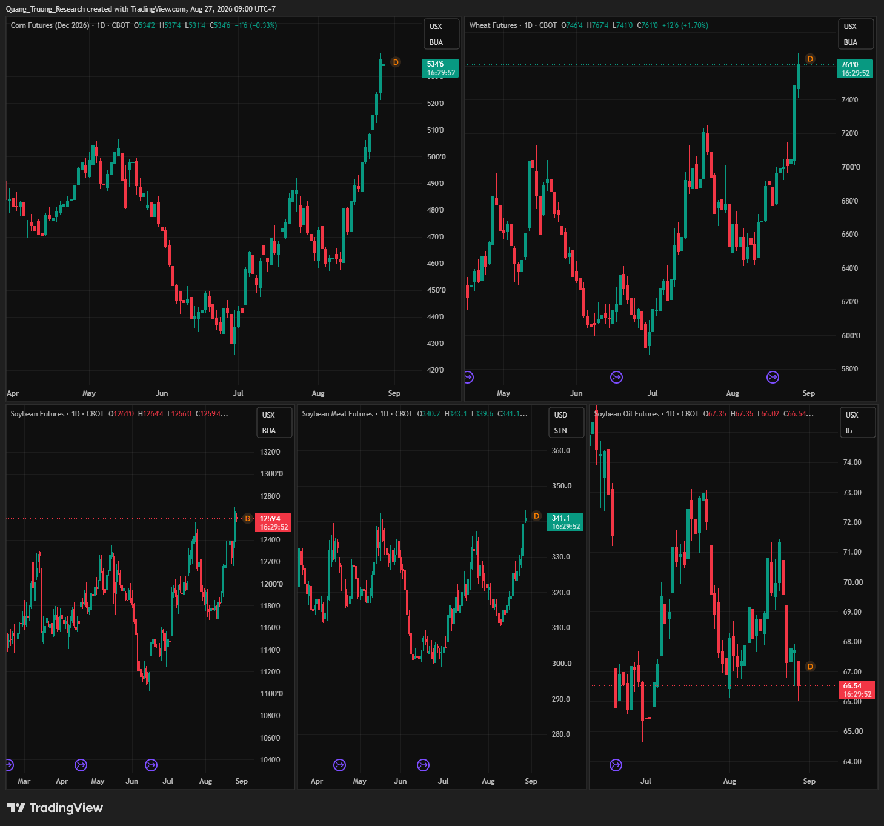This screenshot has width=884, height=826.
Task: Click Wheat chart's high value H767'4
Action: pos(597,25)
